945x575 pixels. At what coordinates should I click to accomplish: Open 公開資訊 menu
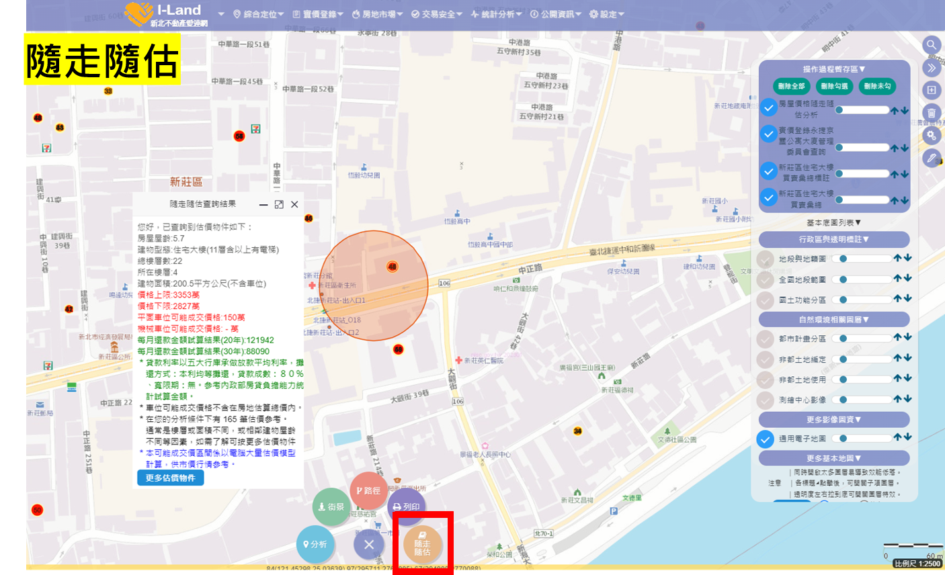tap(555, 14)
